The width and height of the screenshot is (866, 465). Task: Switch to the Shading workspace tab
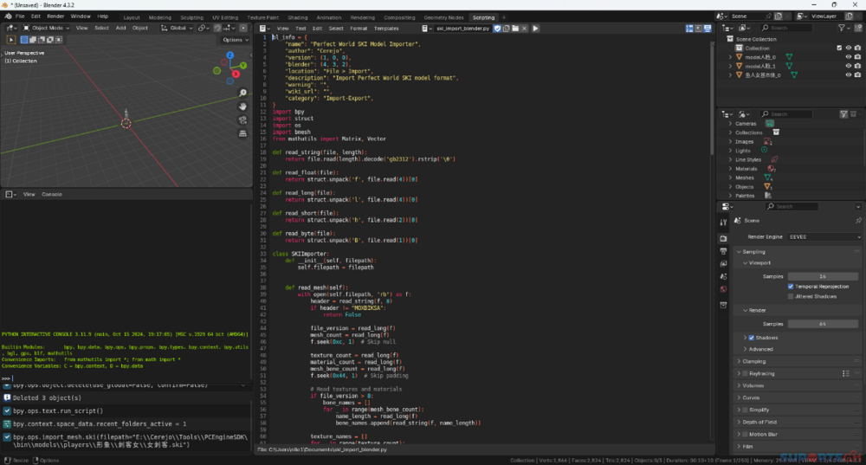coord(297,17)
